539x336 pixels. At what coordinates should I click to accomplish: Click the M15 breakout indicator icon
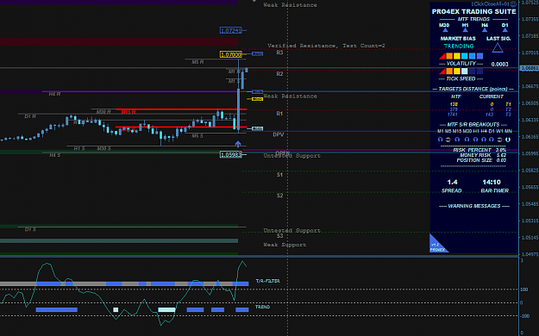pyautogui.click(x=457, y=140)
